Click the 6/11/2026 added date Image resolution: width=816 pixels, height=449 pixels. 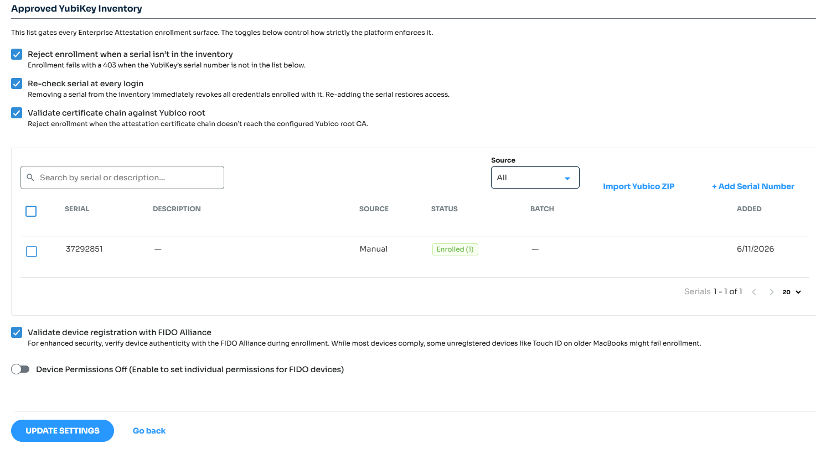click(755, 249)
